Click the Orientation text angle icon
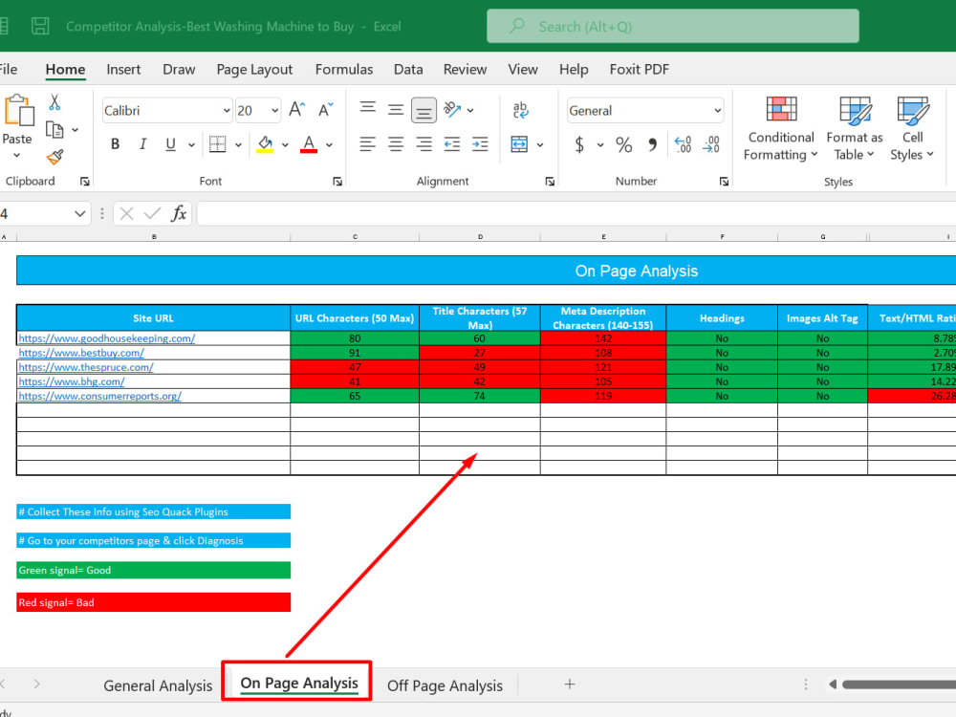The image size is (956, 717). [452, 110]
